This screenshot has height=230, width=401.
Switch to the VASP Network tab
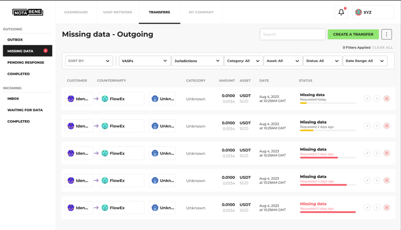point(118,12)
